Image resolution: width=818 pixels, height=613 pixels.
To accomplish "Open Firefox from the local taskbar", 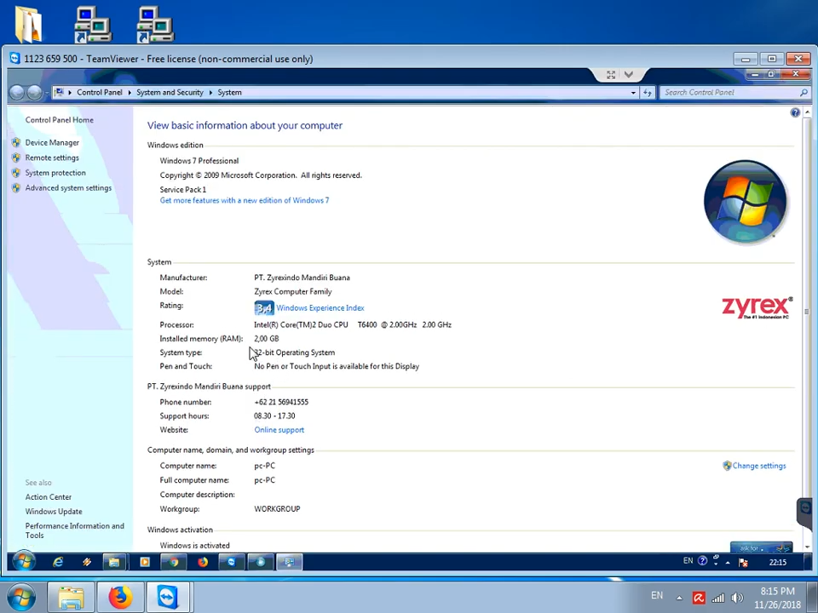I will (x=119, y=597).
